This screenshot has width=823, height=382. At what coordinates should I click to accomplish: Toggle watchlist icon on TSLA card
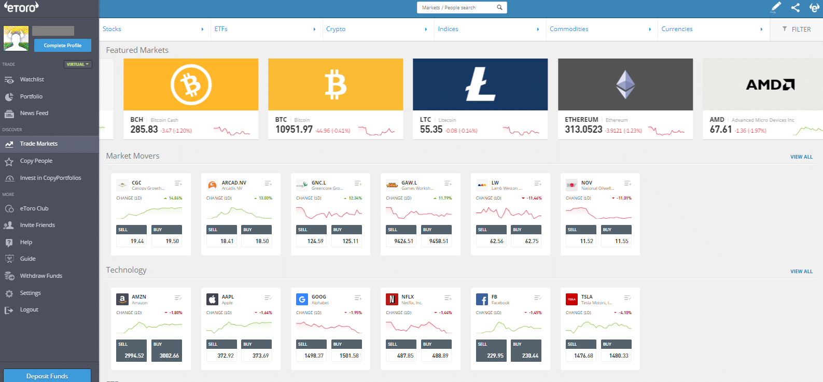click(x=627, y=298)
